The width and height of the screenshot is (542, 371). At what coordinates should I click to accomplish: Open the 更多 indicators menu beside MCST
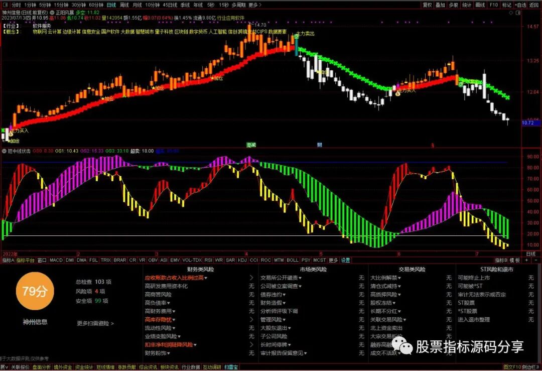tap(333, 260)
